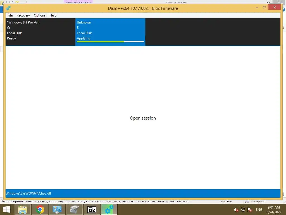
Task: Click the Windows\SysWOW64\Clipc.dll status text
Action: (28, 193)
